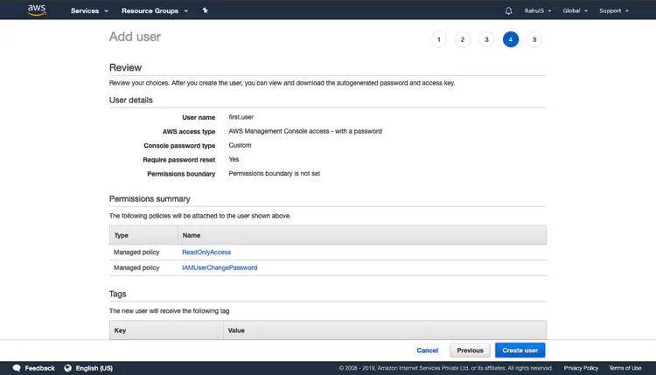
Task: Go to step 3 circle
Action: point(486,39)
